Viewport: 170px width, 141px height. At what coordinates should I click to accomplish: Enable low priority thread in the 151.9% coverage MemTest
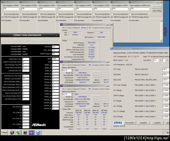click(x=93, y=14)
